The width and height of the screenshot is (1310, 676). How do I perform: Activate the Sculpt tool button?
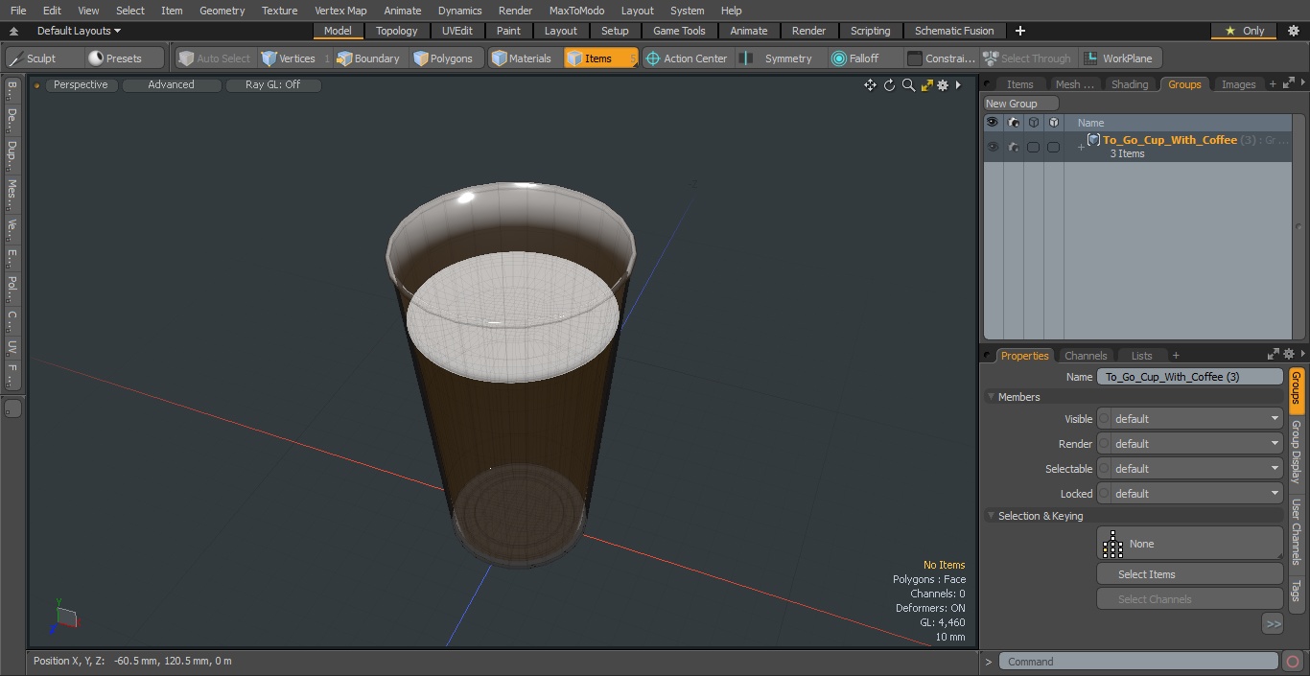pos(42,58)
